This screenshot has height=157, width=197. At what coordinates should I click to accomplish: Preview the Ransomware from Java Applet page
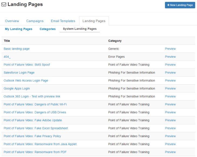coord(170,144)
